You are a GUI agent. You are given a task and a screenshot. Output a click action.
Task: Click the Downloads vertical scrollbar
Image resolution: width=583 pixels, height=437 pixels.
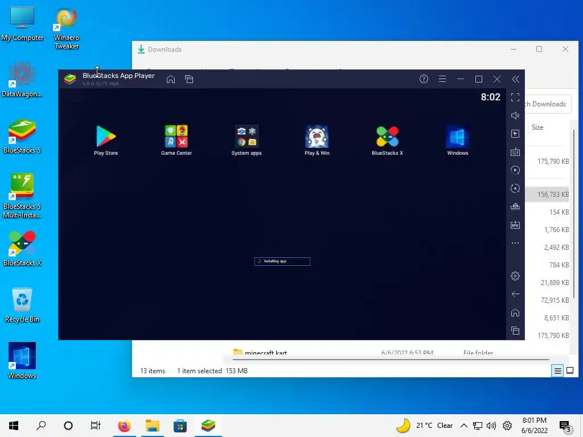point(574,214)
